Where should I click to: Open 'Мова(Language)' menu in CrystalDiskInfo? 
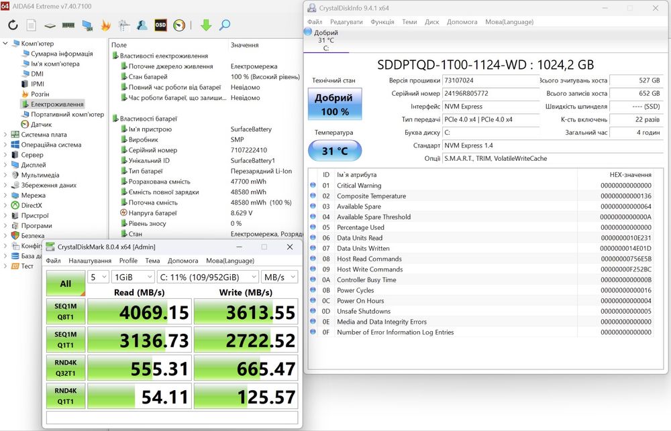[x=509, y=22]
